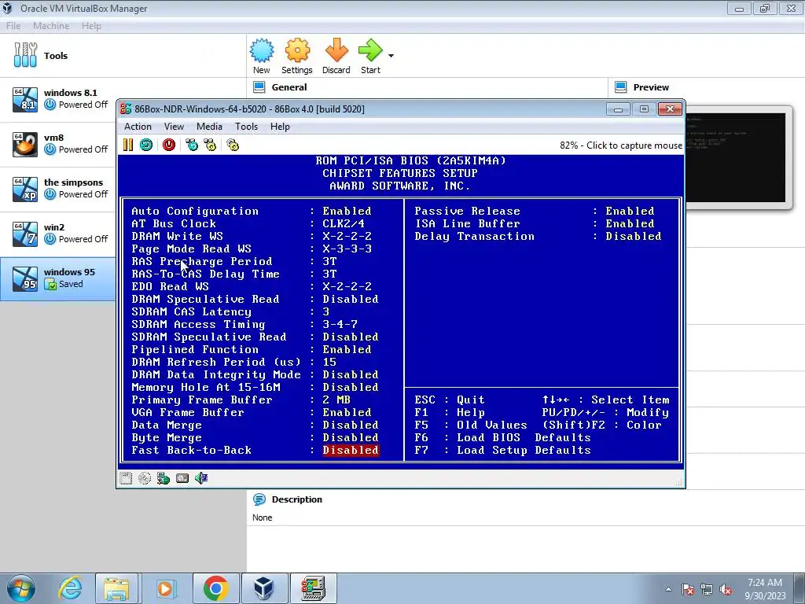
Task: Click the red ACPI shutdown power icon
Action: point(169,145)
